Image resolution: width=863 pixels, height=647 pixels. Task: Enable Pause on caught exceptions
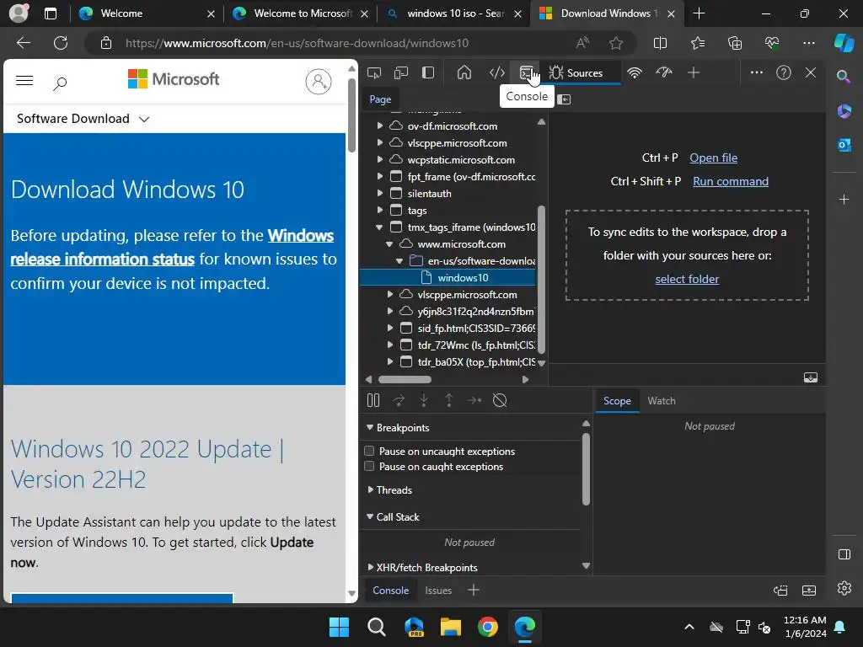click(x=369, y=467)
